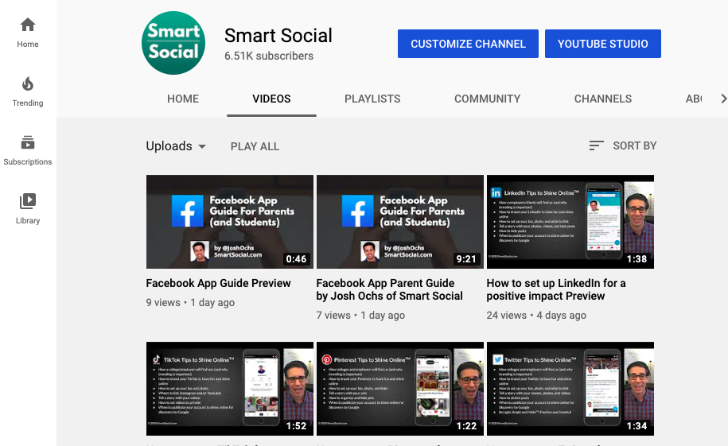Click the '9 views • 1 day ago' text
This screenshot has height=446, width=728.
190,303
